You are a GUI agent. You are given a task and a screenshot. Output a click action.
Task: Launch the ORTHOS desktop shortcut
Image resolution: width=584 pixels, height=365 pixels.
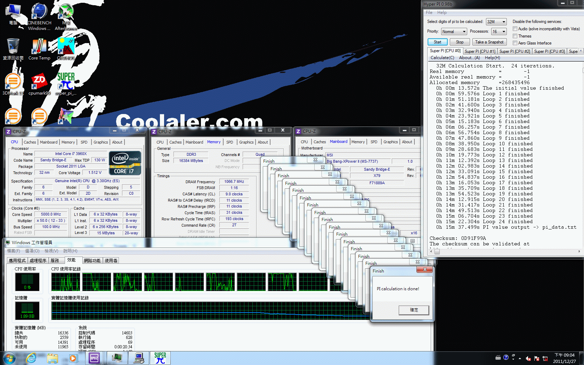[66, 49]
